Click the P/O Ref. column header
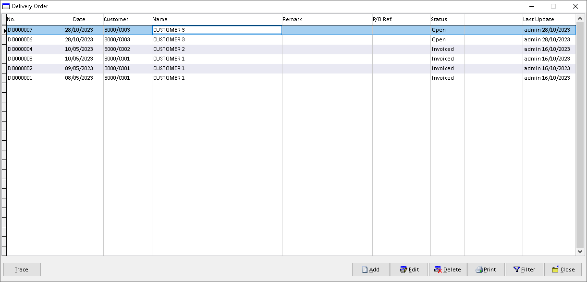 click(x=402, y=19)
